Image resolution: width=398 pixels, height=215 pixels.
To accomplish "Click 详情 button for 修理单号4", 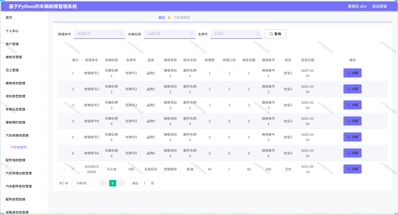I will click(x=352, y=121).
